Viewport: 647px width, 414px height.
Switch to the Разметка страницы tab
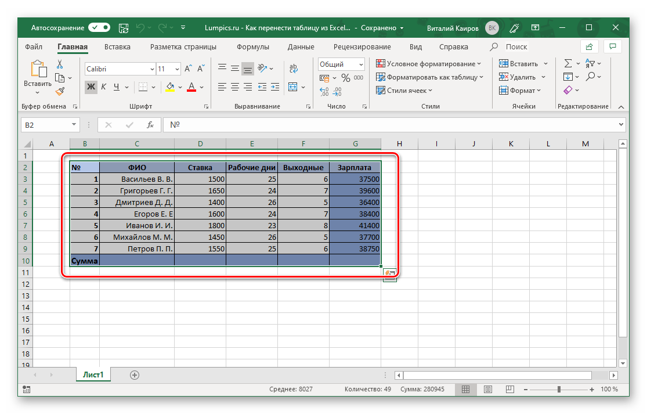(183, 46)
